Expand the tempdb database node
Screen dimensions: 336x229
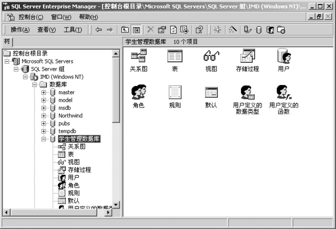[44, 131]
